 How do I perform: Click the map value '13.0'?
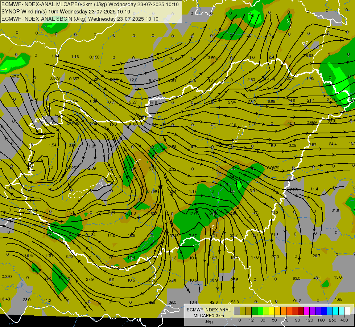click(x=338, y=277)
